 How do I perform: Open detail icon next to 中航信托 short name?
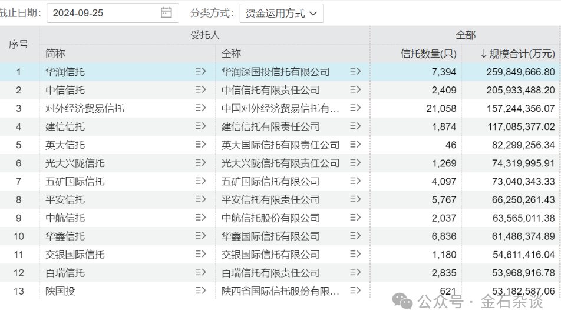pyautogui.click(x=201, y=218)
